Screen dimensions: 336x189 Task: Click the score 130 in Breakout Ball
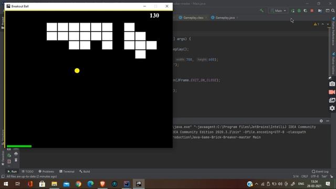154,15
